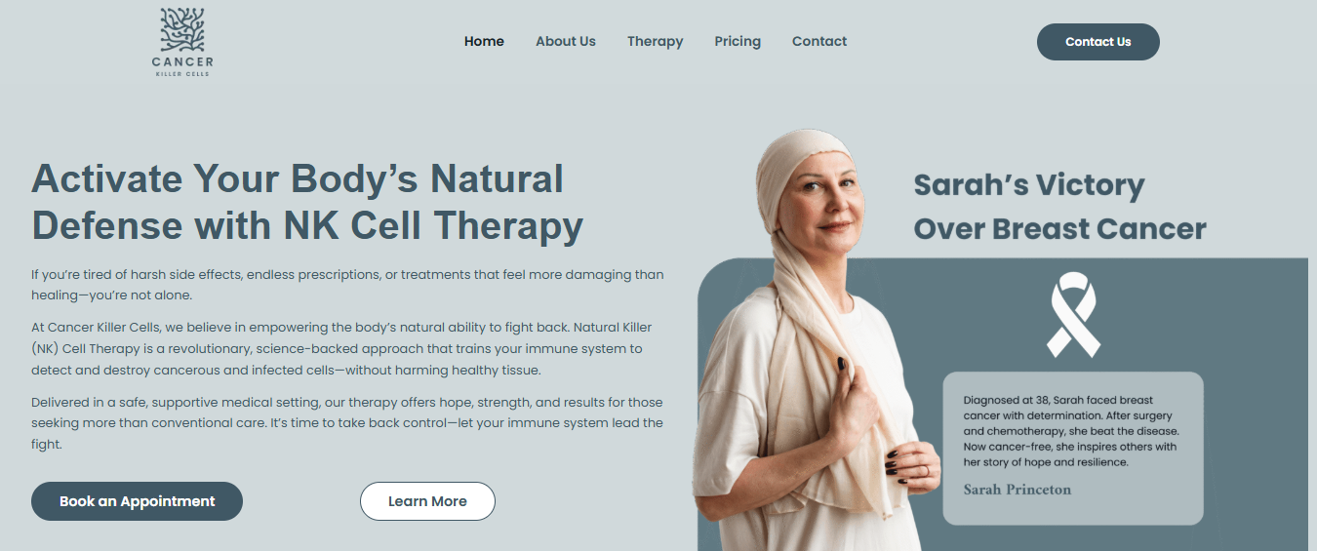
Task: Click the coral-shaped Cancer Killer Cells logo icon
Action: tap(182, 29)
